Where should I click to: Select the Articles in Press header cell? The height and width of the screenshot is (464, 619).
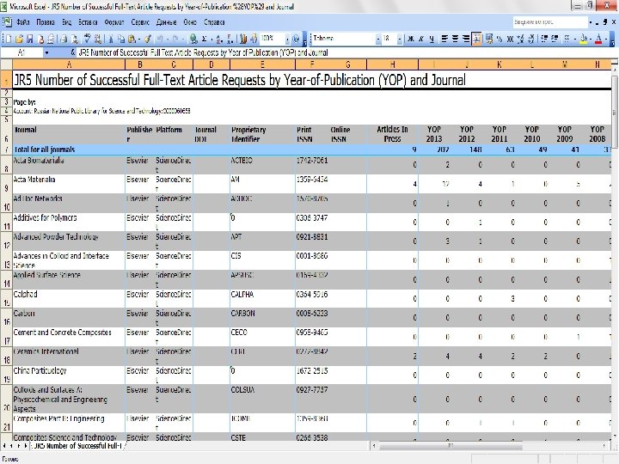(x=392, y=134)
